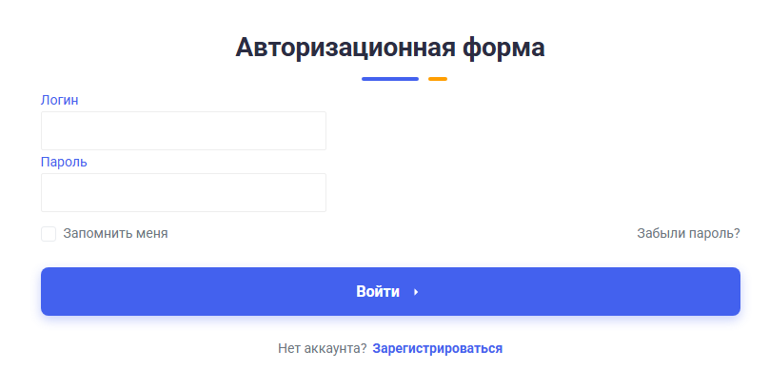This screenshot has width=769, height=370.
Task: Click the arrow icon inside Войти button
Action: [x=416, y=292]
